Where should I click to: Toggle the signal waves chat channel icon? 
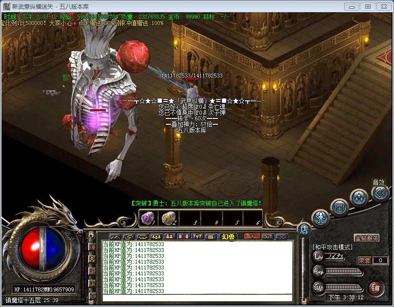coord(92,296)
